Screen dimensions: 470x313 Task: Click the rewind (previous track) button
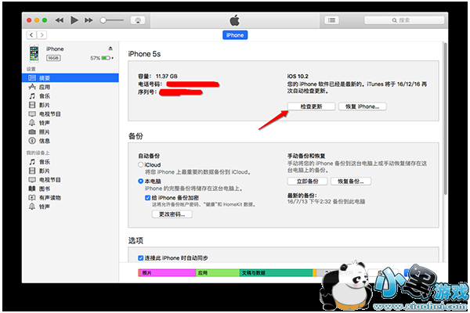click(x=60, y=20)
